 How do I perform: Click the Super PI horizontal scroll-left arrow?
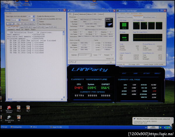click(9, 99)
